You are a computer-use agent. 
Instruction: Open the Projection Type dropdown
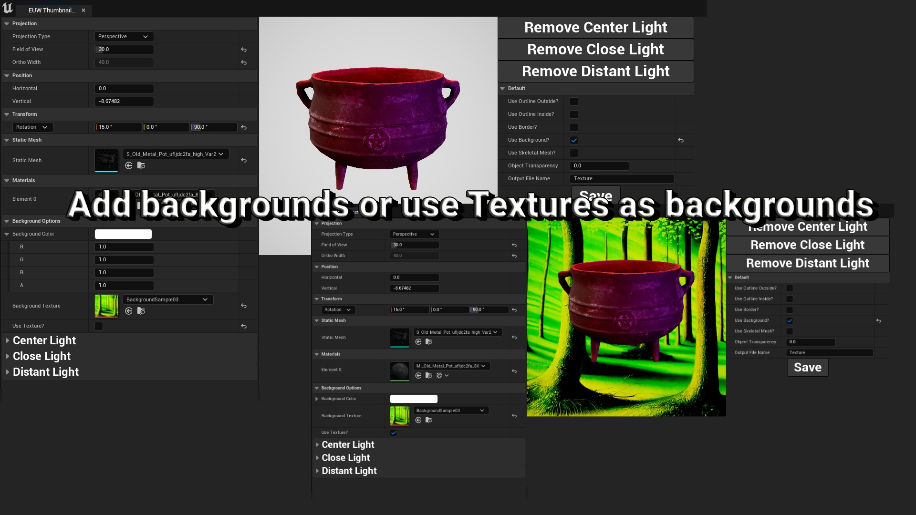[123, 36]
